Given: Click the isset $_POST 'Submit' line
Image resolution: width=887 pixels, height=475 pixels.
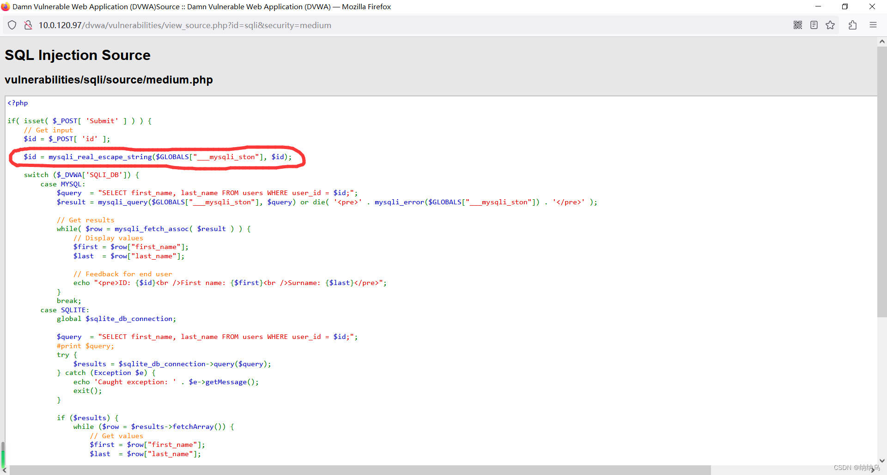Looking at the screenshot, I should [79, 121].
